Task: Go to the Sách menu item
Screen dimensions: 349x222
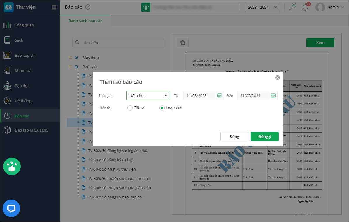Action: click(30, 40)
